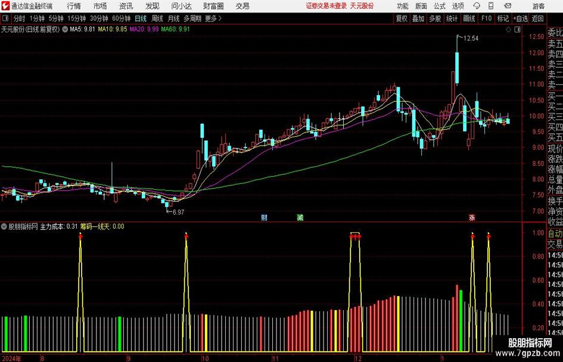Click the month 10 marker on the time axis

coord(205,358)
